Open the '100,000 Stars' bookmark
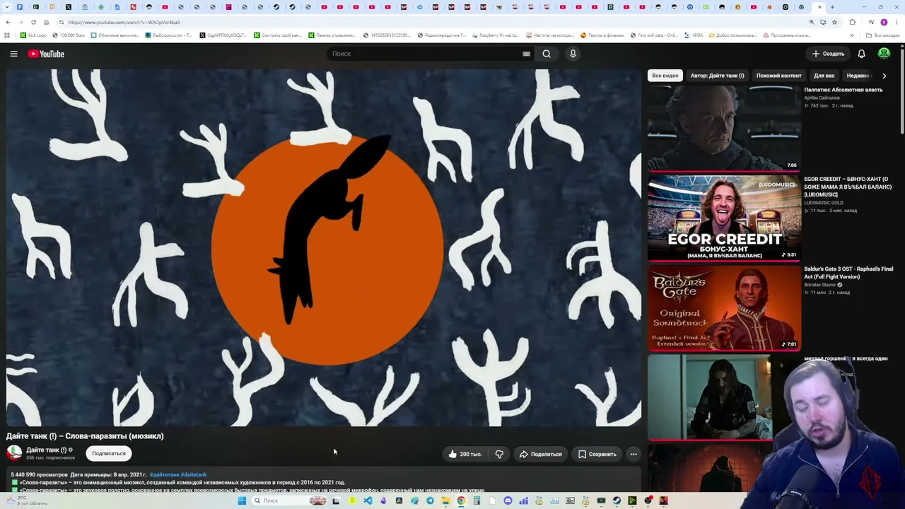This screenshot has width=905, height=509. tap(69, 35)
